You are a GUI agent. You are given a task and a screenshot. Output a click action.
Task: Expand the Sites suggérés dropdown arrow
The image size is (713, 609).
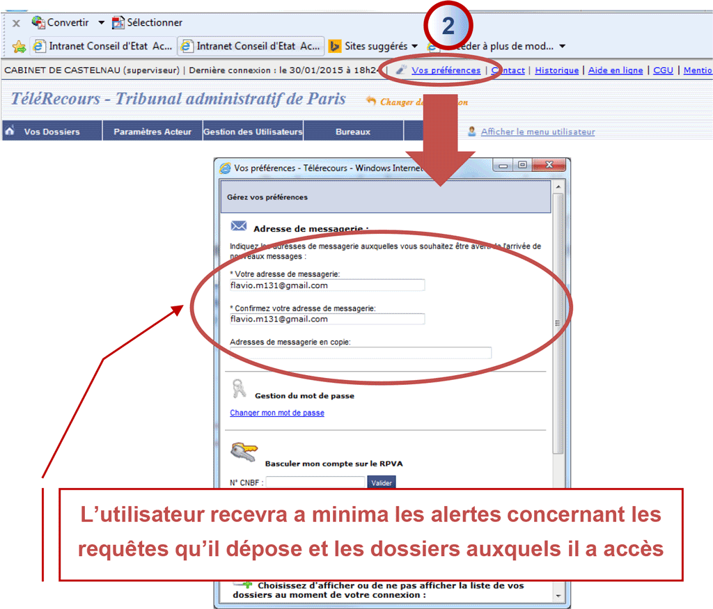point(414,47)
